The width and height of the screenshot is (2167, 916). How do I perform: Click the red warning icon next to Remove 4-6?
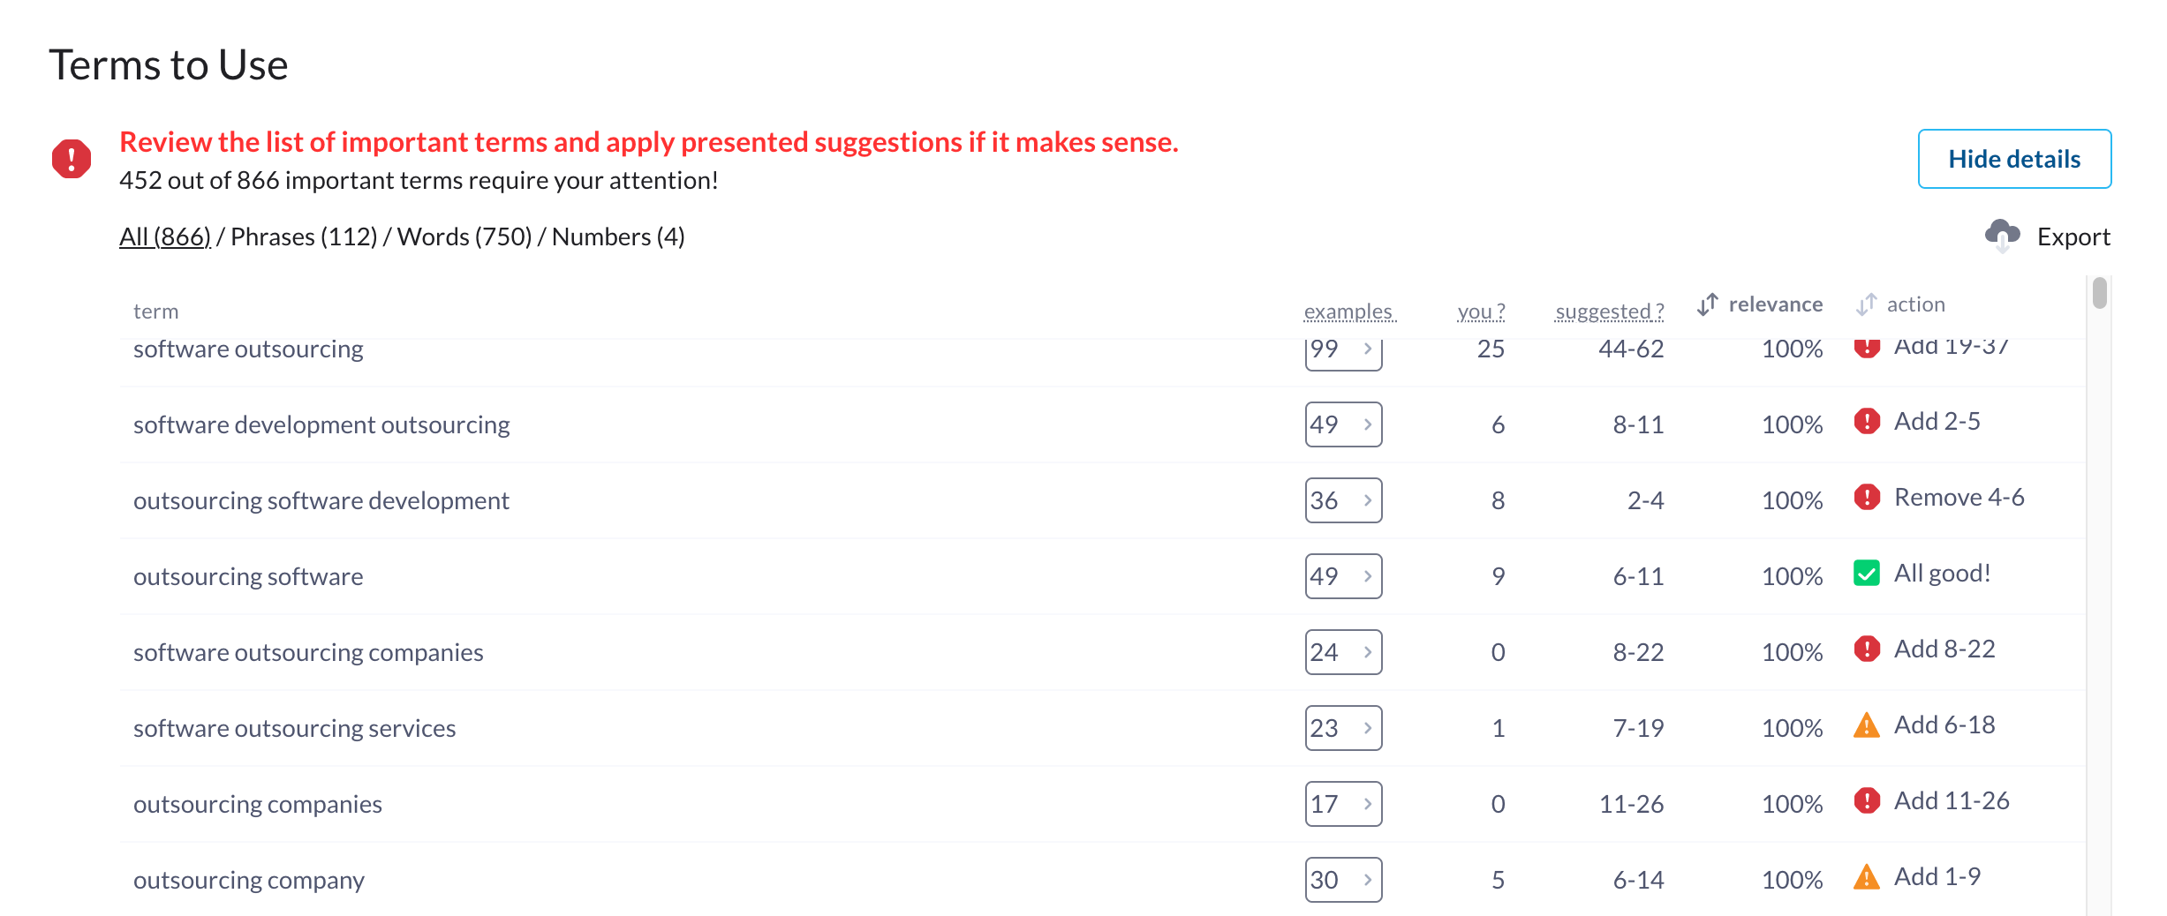click(x=1867, y=498)
